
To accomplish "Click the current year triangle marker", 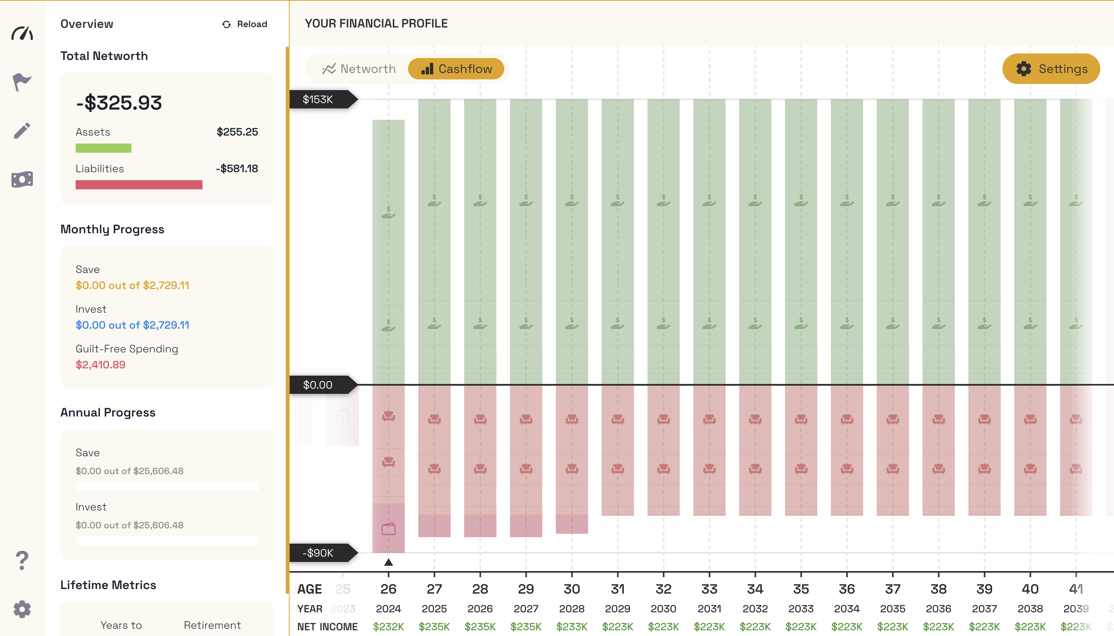I will (388, 562).
